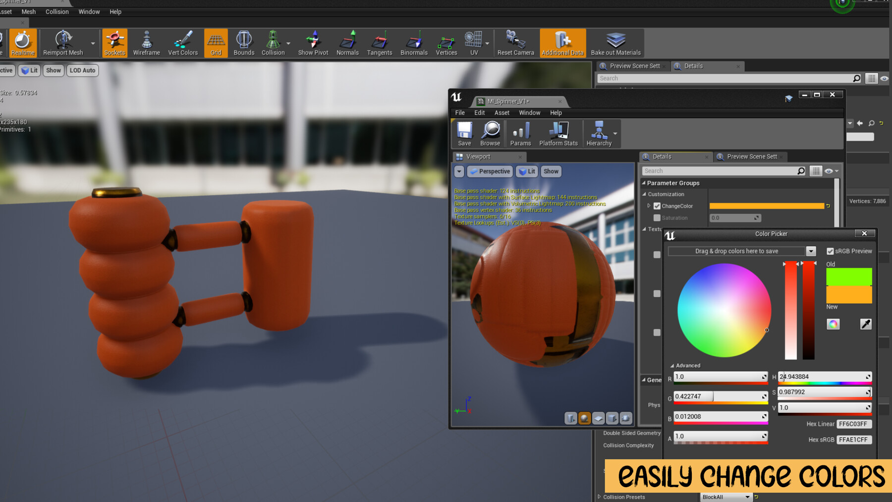
Task: Click Bake out Materials
Action: pos(615,43)
